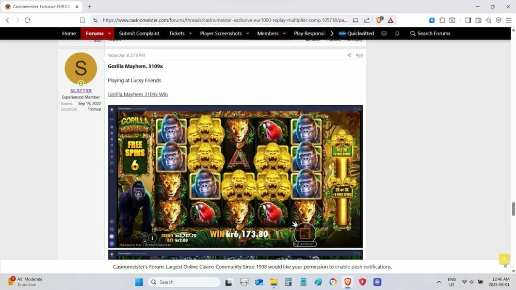Show hidden system tray icons chevron
Image resolution: width=516 pixels, height=290 pixels.
(x=439, y=282)
